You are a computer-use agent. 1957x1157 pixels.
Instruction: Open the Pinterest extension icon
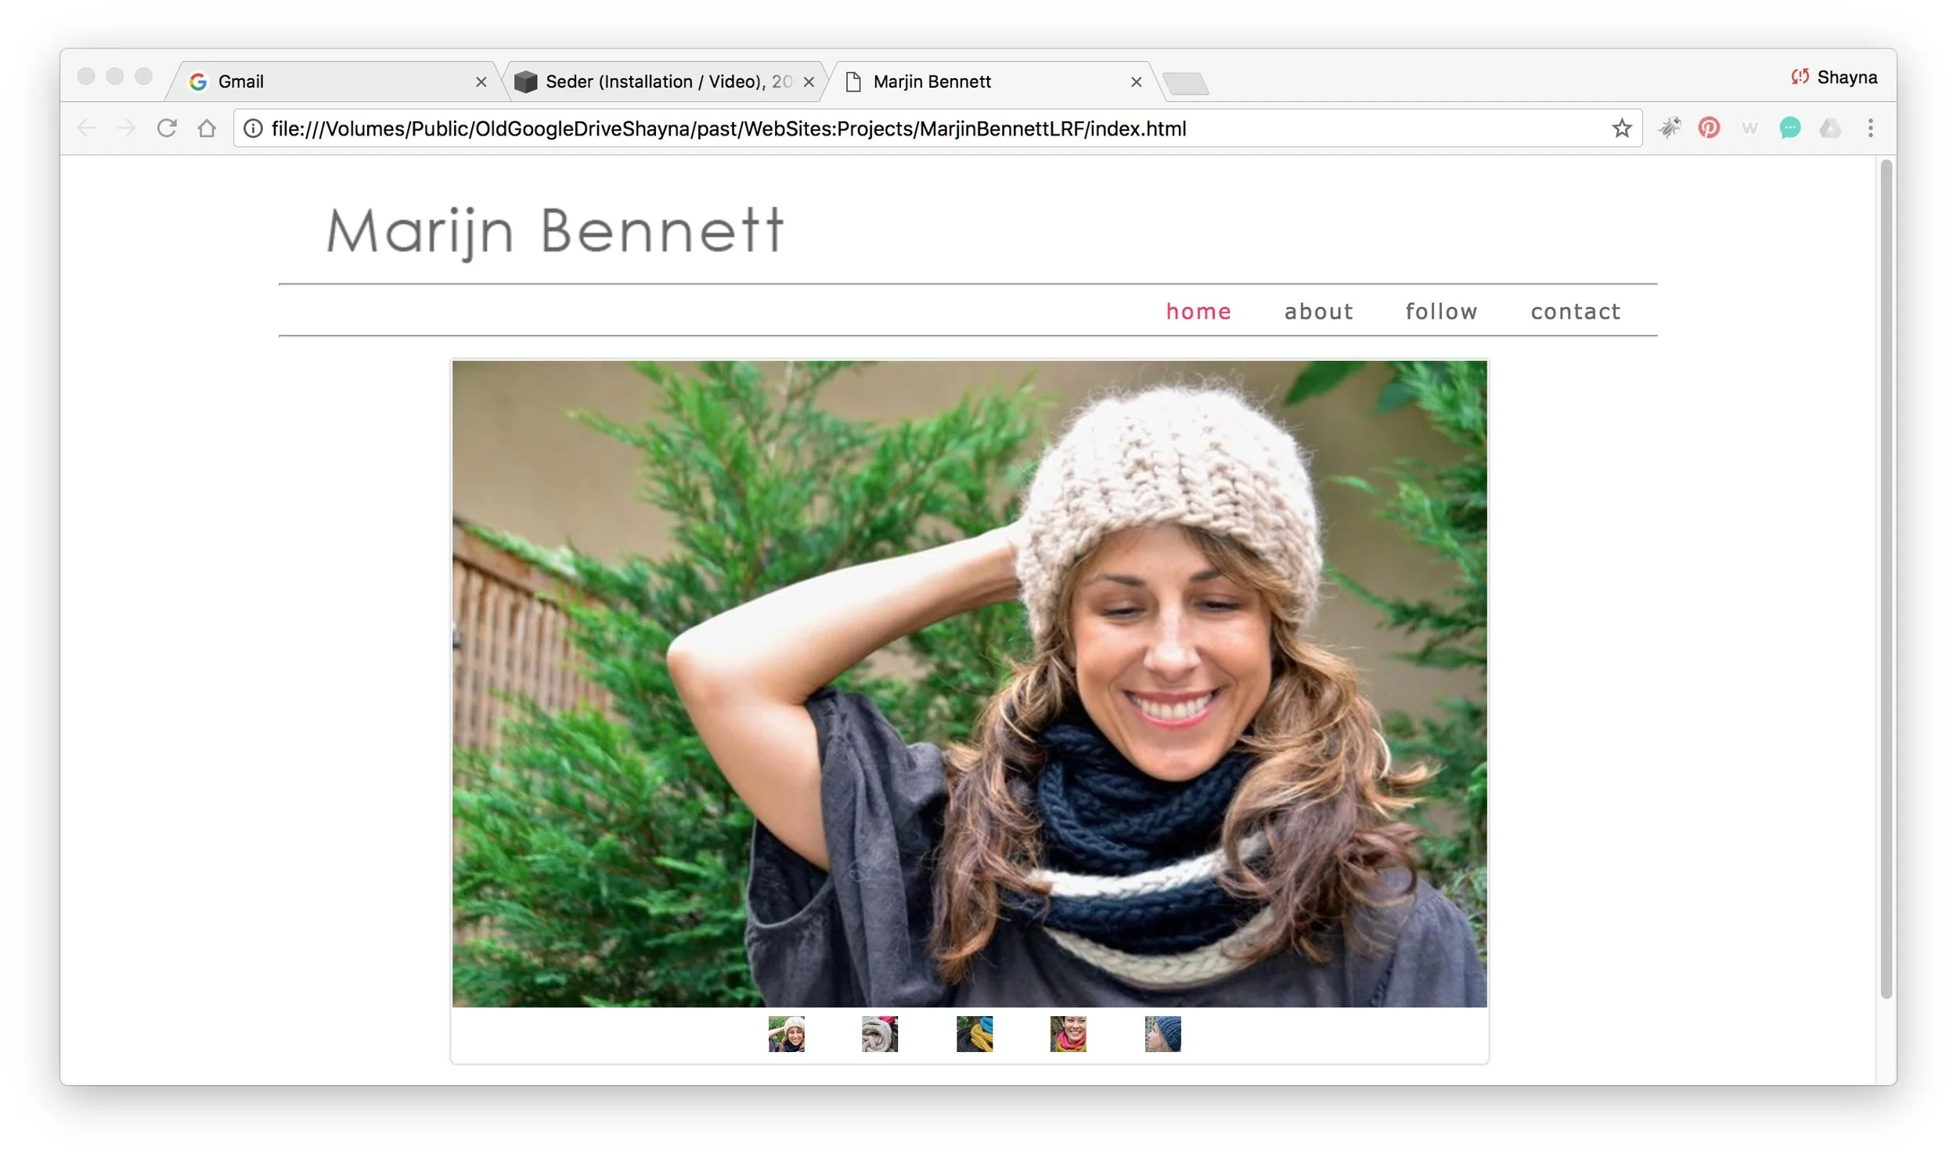coord(1709,128)
